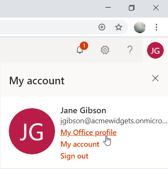Minimize the browser window
Image resolution: width=168 pixels, height=169 pixels.
(108, 8)
